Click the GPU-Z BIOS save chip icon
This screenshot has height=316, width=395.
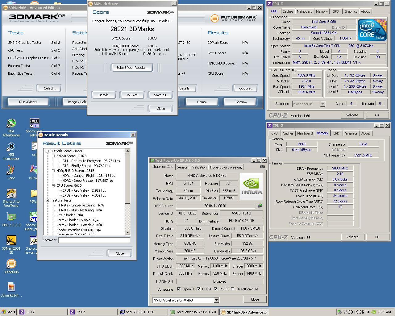(x=260, y=206)
